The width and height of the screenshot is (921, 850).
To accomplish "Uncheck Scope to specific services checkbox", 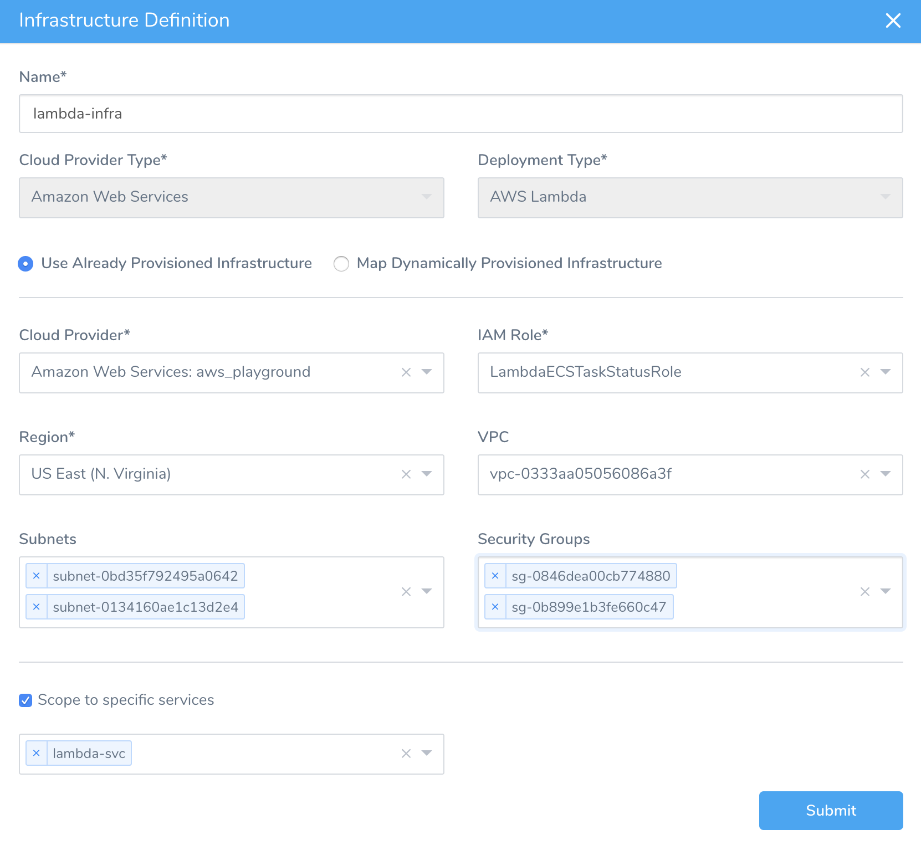I will click(25, 700).
